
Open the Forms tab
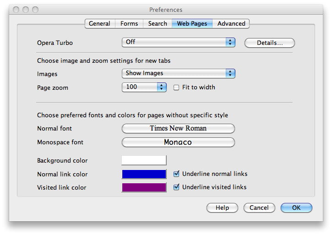(x=129, y=23)
